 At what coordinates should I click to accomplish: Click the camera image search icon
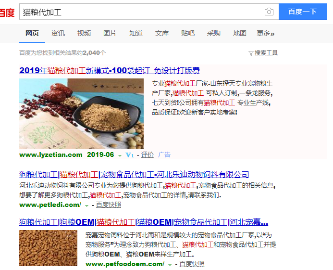pos(269,12)
